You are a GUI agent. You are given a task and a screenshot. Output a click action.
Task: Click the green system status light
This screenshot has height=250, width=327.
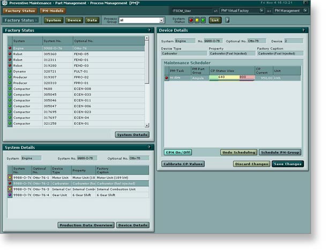(x=203, y=20)
